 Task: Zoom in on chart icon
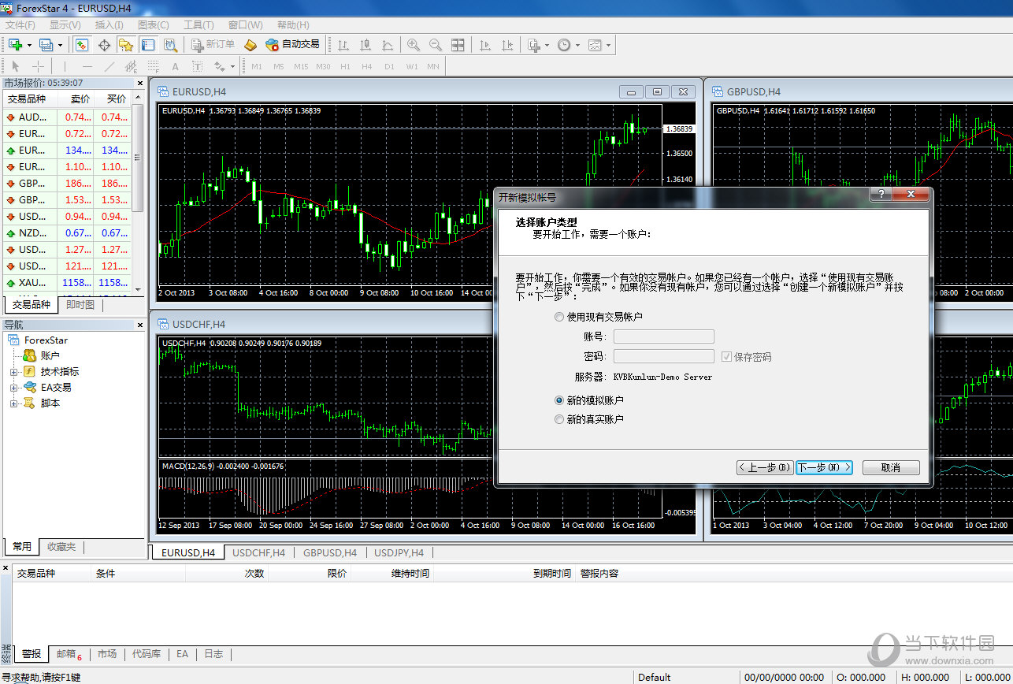413,45
